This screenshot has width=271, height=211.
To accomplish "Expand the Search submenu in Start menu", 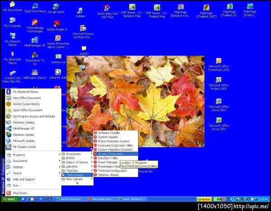I will tap(33, 173).
